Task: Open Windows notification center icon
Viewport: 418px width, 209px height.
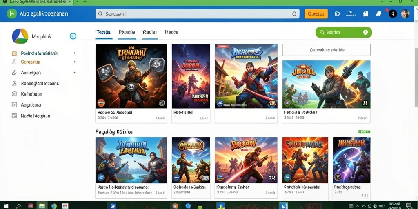Action: click(x=409, y=206)
